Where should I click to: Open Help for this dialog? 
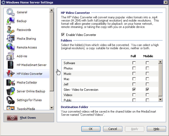click(156, 129)
